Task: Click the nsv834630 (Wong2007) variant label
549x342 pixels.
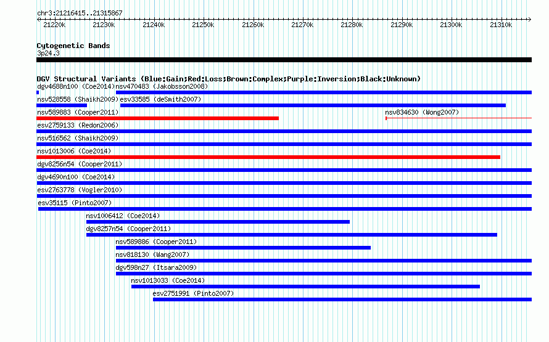Action: point(421,112)
